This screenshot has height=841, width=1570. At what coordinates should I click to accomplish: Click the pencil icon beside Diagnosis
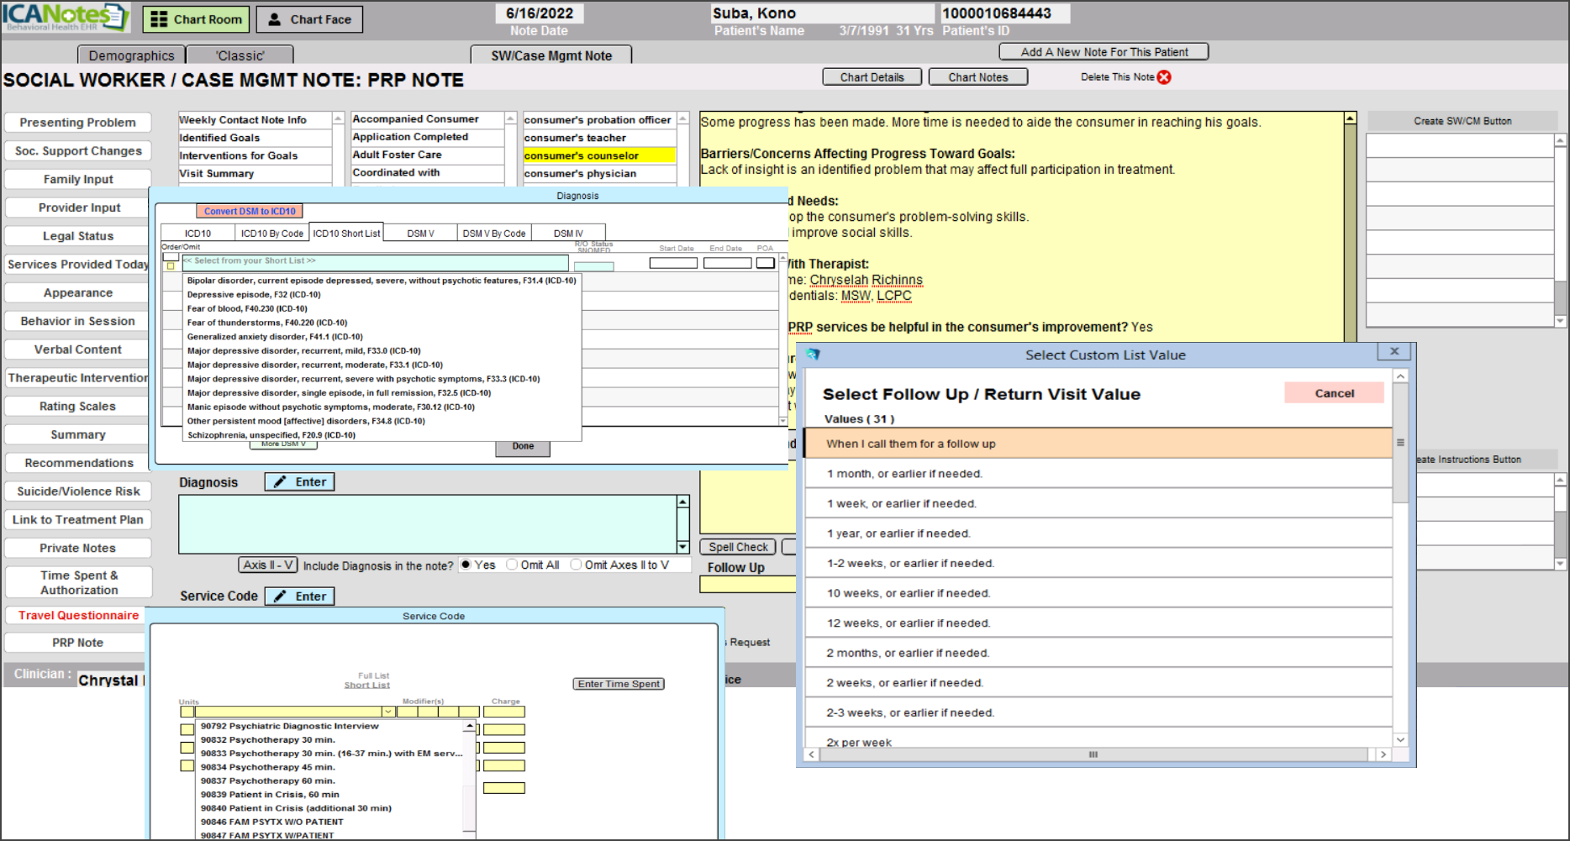281,482
